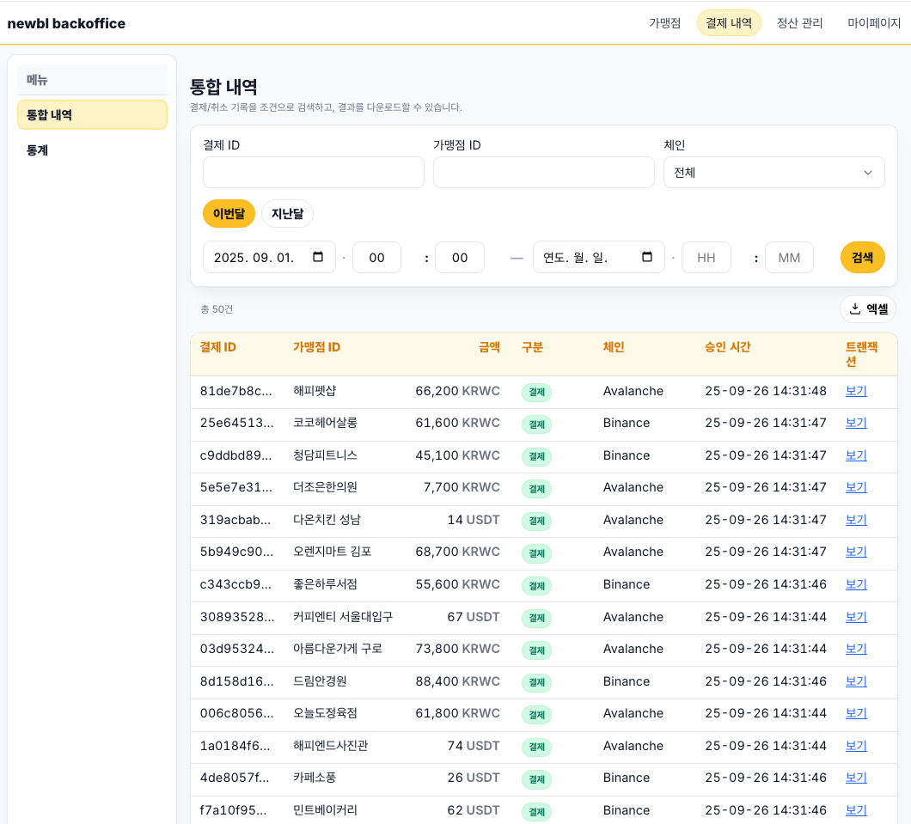The width and height of the screenshot is (911, 824).
Task: Navigate to 정산 관리
Action: coord(800,23)
